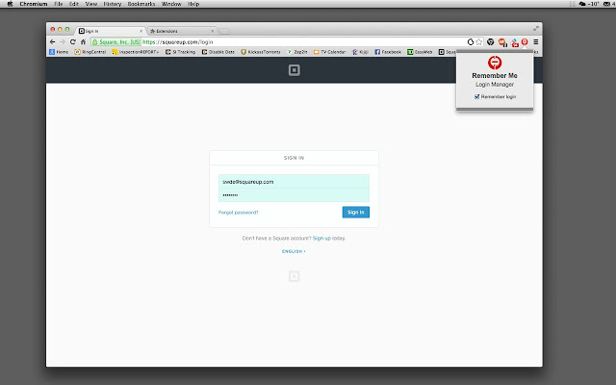The image size is (616, 385).
Task: Open the home page via the house icon
Action: 83,41
